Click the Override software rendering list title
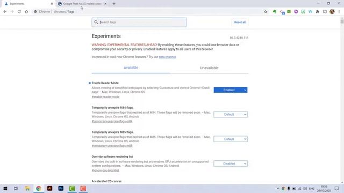344x193 pixels. tap(112, 157)
